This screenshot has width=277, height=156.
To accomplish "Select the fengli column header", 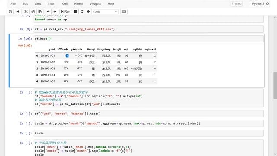I will (x=117, y=49).
